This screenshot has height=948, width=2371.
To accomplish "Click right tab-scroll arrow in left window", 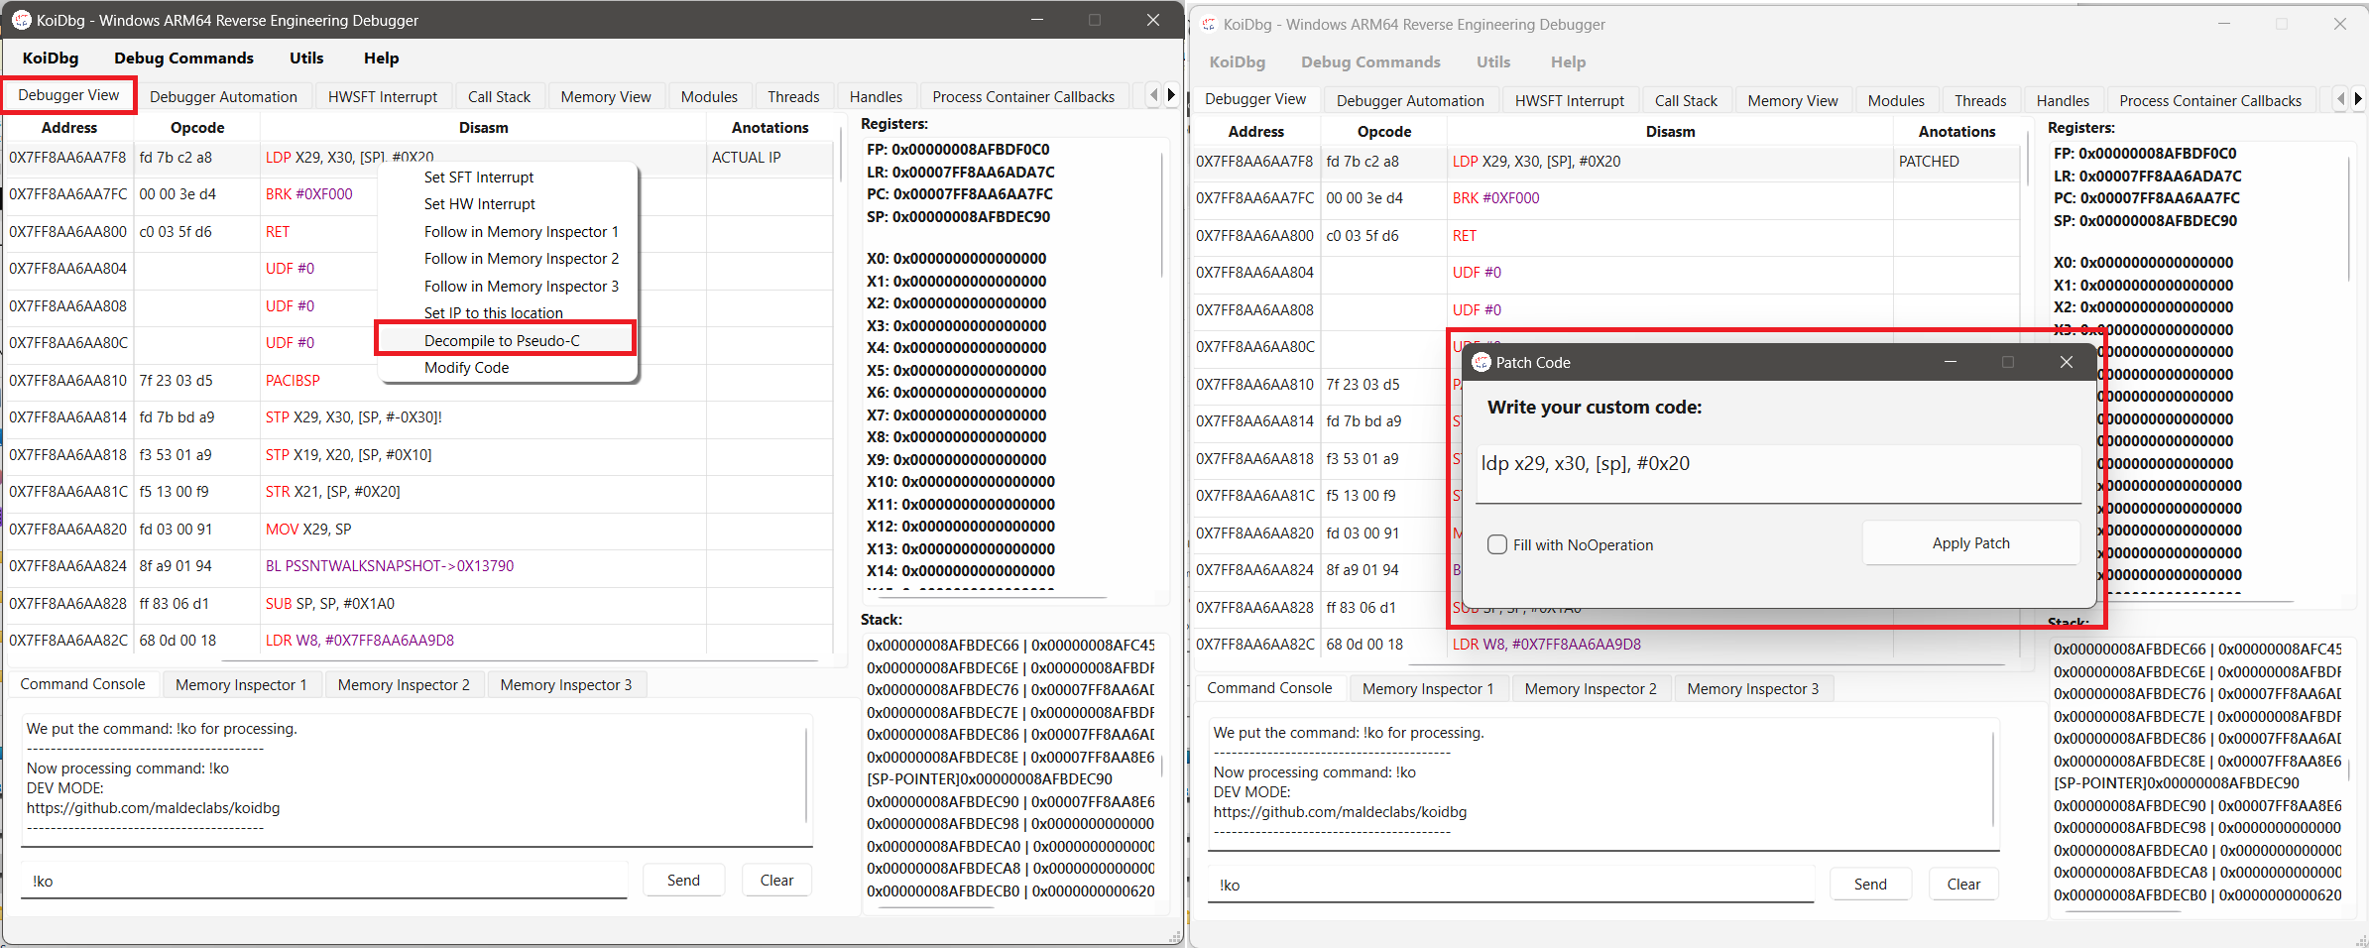I will pyautogui.click(x=1171, y=95).
